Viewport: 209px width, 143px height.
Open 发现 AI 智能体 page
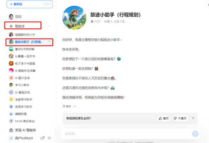(x=25, y=130)
